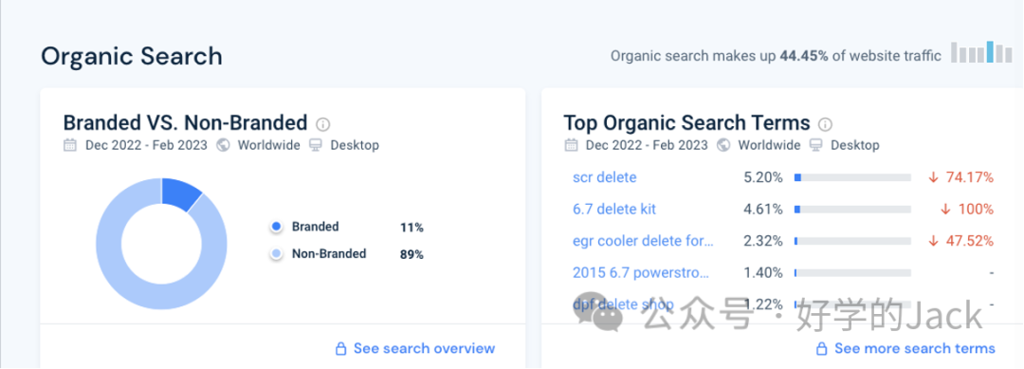Click lock icon next to See more search terms
This screenshot has width=1024, height=369.
coord(822,349)
